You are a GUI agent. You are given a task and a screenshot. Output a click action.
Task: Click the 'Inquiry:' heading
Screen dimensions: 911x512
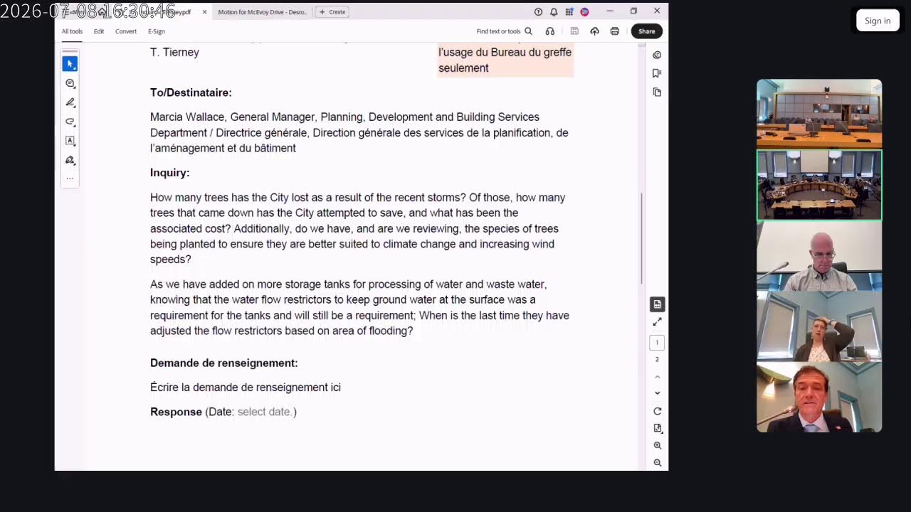pyautogui.click(x=169, y=173)
